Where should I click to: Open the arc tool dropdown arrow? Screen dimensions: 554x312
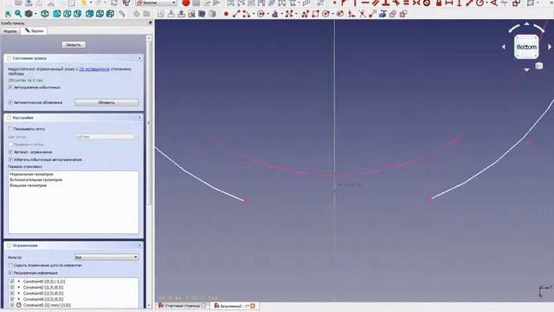[x=254, y=14]
